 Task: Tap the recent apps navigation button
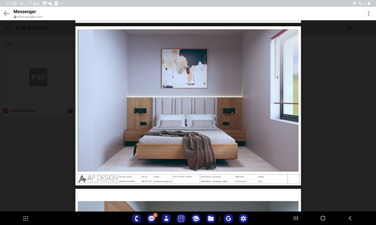coord(296,218)
